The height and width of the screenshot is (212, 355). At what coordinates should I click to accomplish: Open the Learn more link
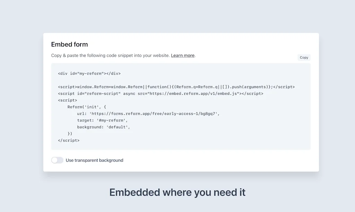tap(183, 55)
